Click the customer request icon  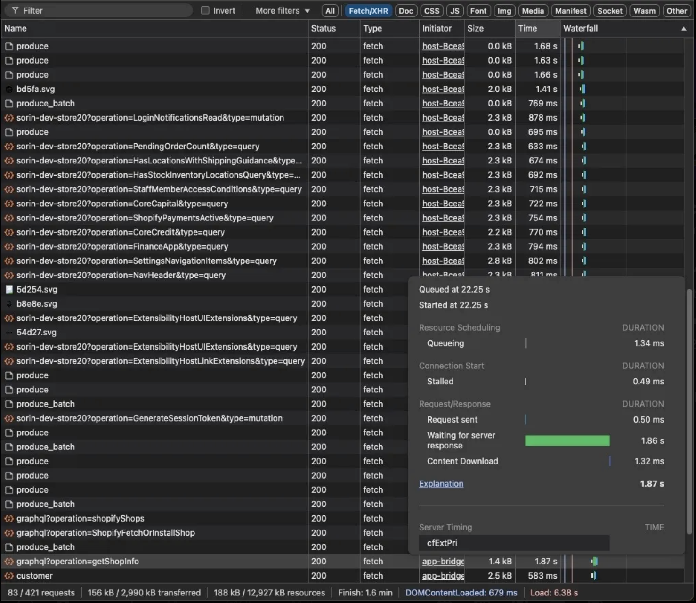coord(9,576)
